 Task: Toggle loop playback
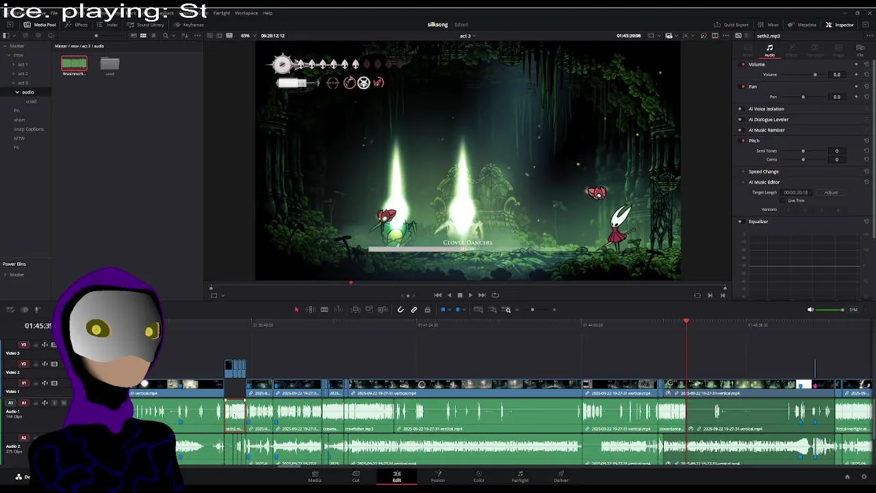point(495,295)
